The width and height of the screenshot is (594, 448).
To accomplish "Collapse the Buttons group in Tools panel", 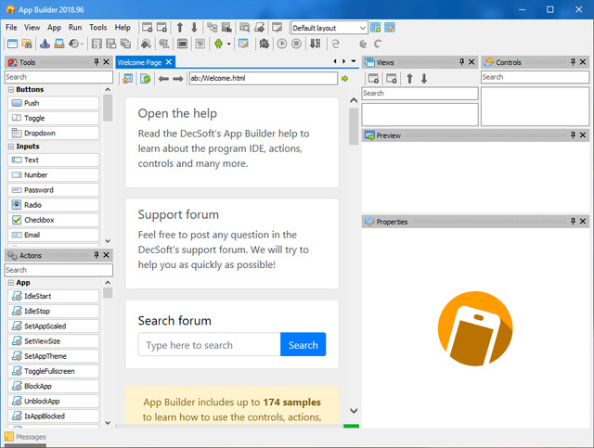I will click(10, 90).
